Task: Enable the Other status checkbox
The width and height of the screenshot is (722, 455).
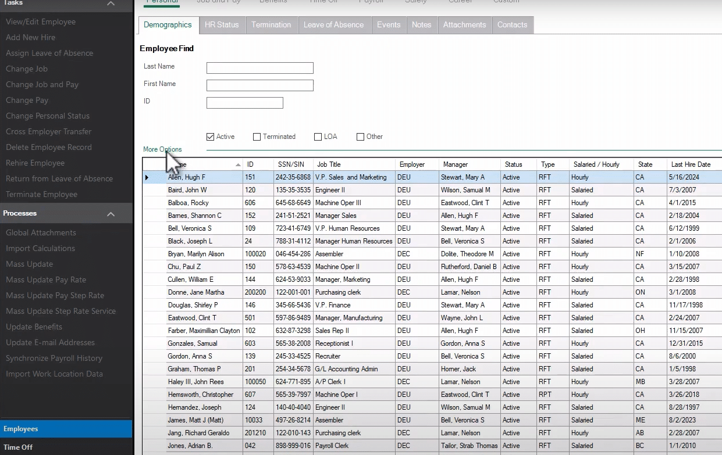Action: [360, 137]
